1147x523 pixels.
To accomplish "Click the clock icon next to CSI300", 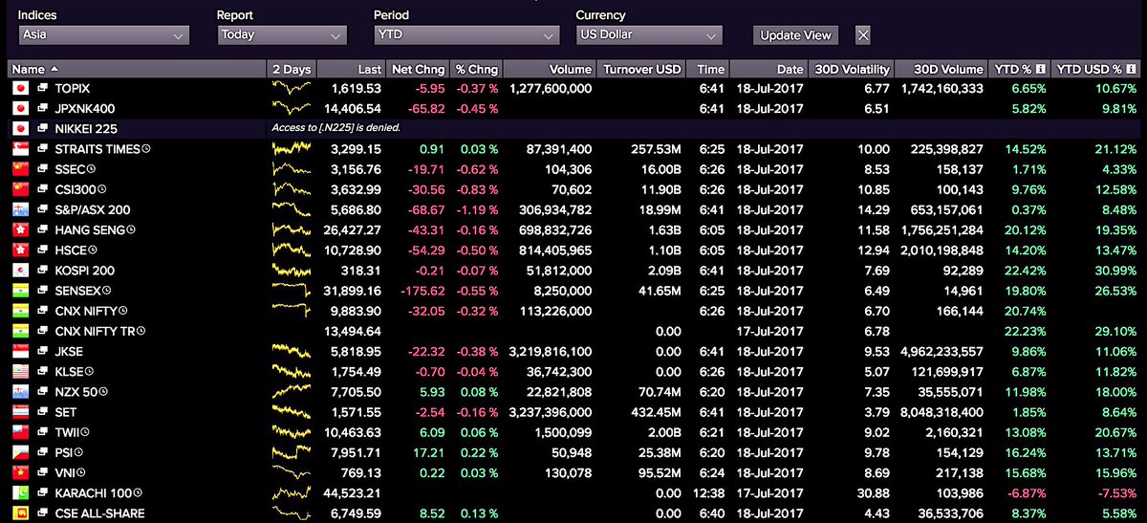I will coord(102,189).
